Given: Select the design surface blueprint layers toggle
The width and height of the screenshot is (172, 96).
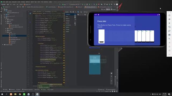Looking at the screenshot, I should point(78,12).
